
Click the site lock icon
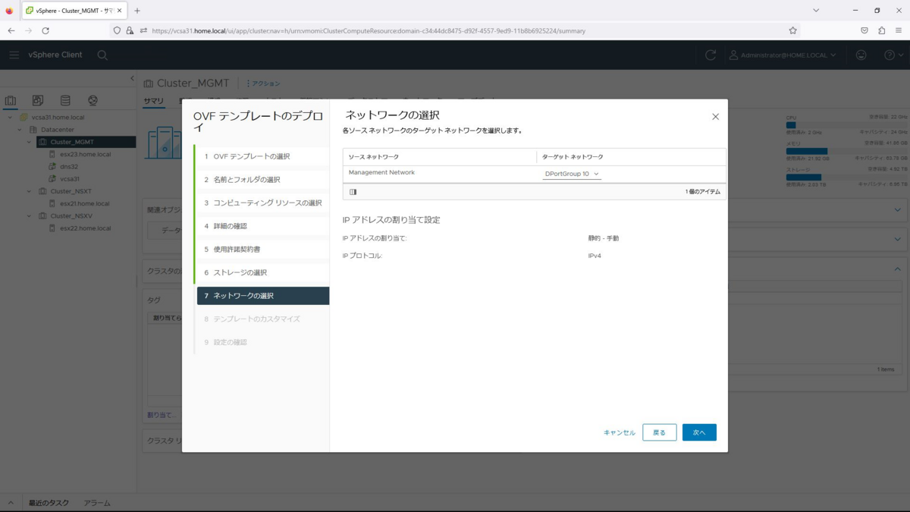pos(130,30)
